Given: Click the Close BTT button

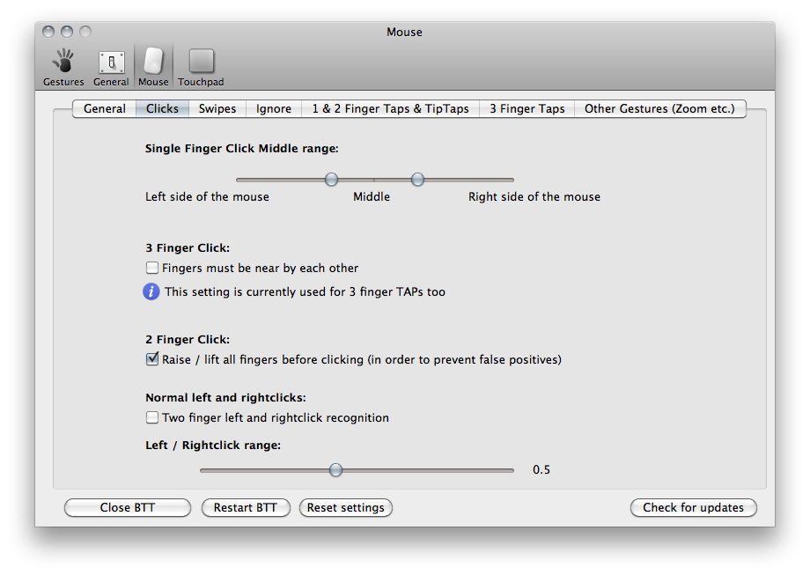Looking at the screenshot, I should click(128, 507).
